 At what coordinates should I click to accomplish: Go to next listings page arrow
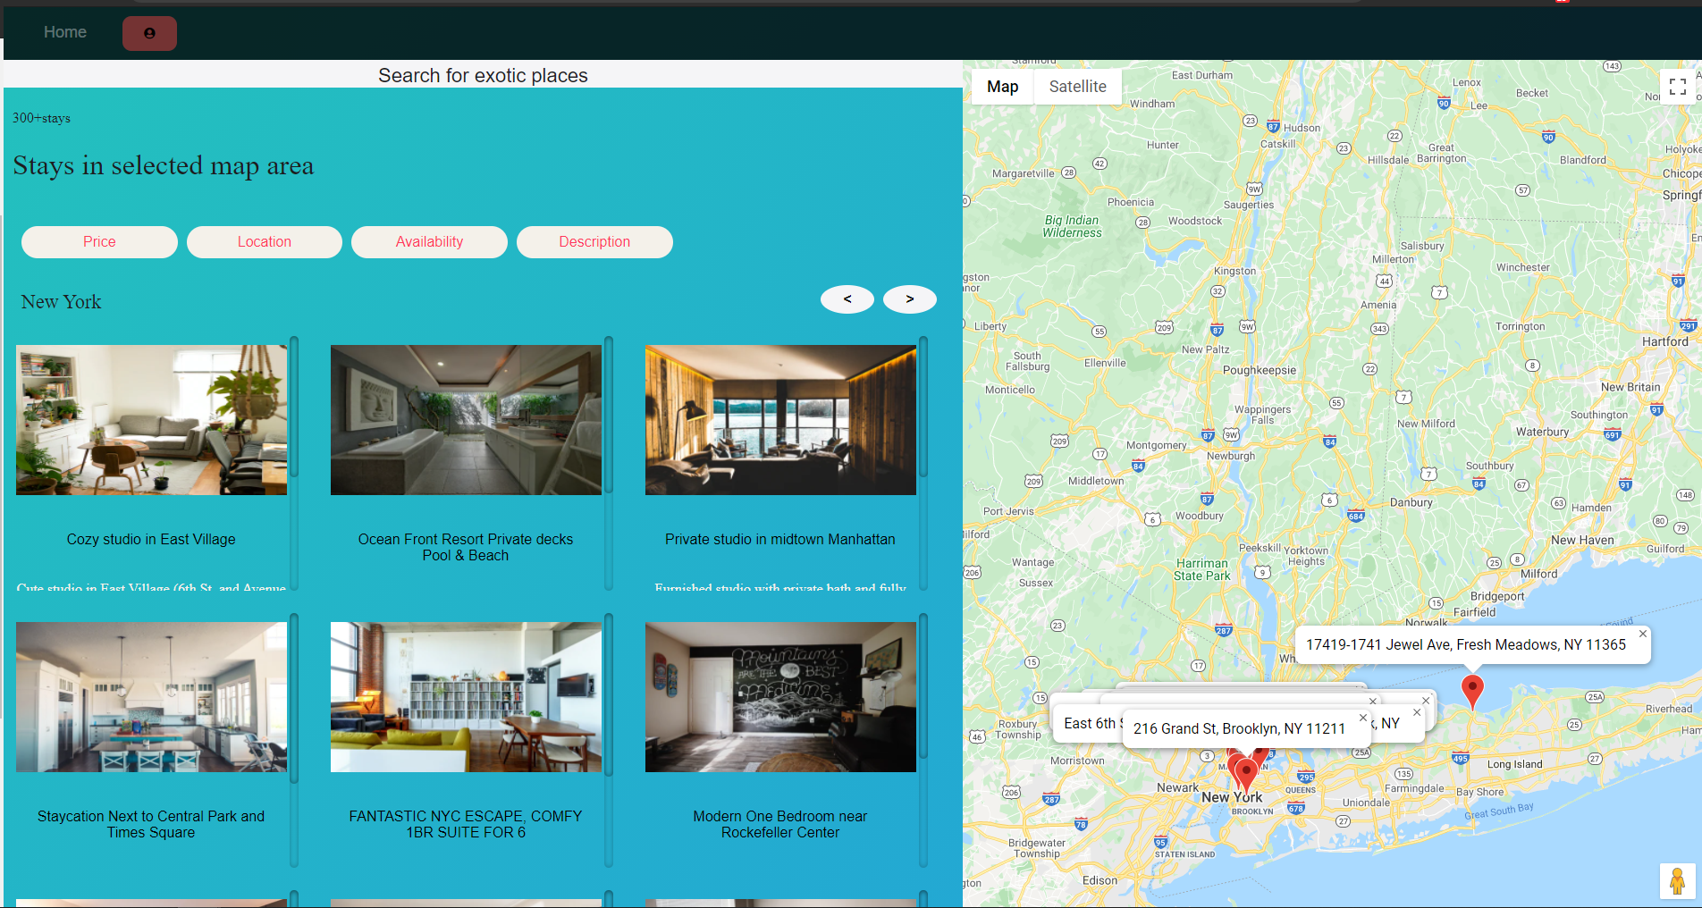tap(910, 299)
